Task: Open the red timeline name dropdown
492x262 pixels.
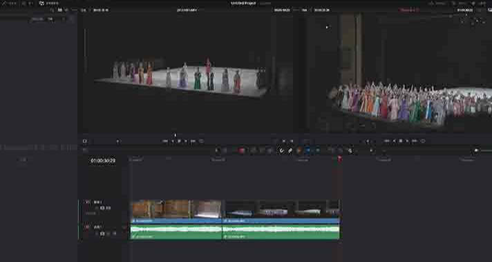Action: point(410,10)
